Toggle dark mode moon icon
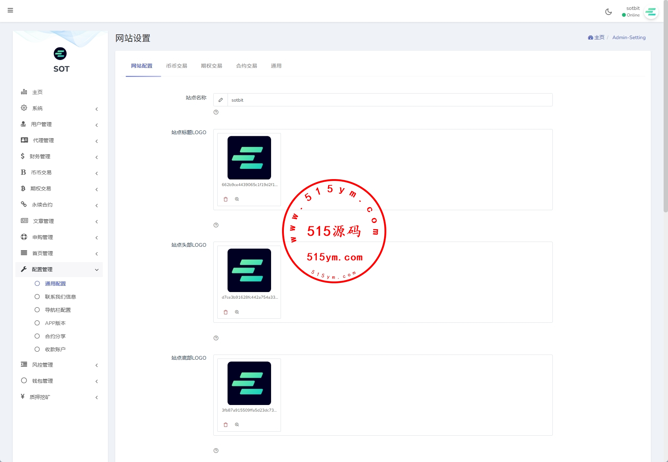This screenshot has width=668, height=462. 608,12
